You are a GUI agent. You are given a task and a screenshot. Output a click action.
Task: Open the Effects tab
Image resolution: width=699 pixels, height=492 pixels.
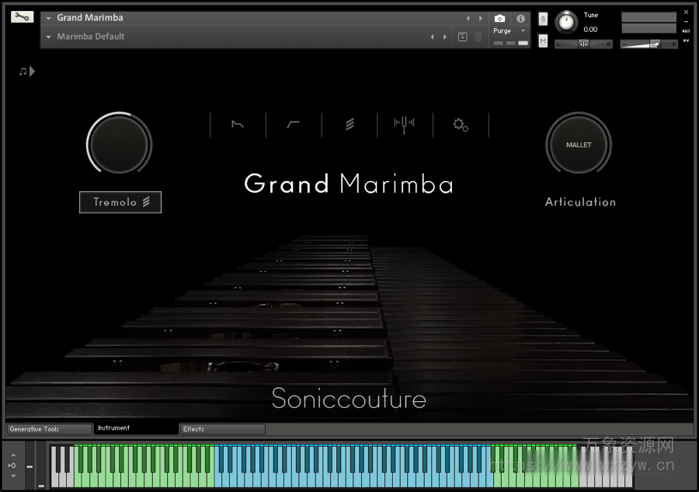coord(222,428)
